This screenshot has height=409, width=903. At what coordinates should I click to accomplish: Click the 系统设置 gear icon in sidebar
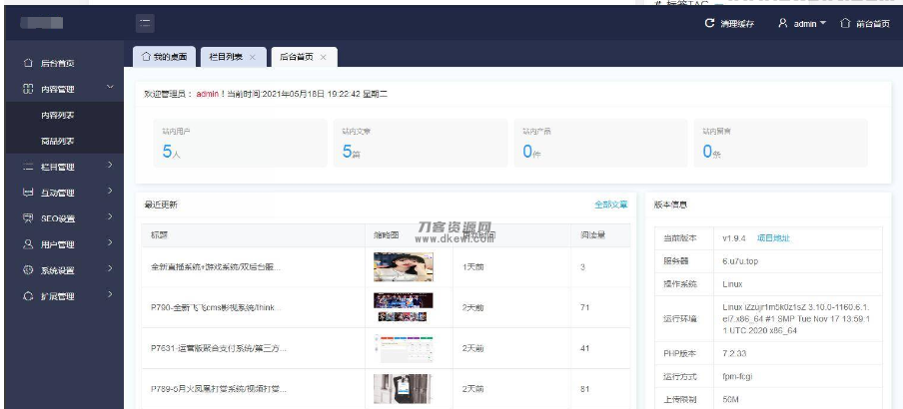28,269
